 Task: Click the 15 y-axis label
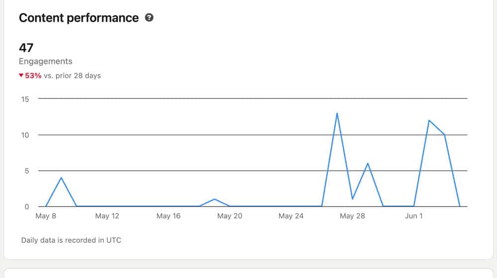25,99
